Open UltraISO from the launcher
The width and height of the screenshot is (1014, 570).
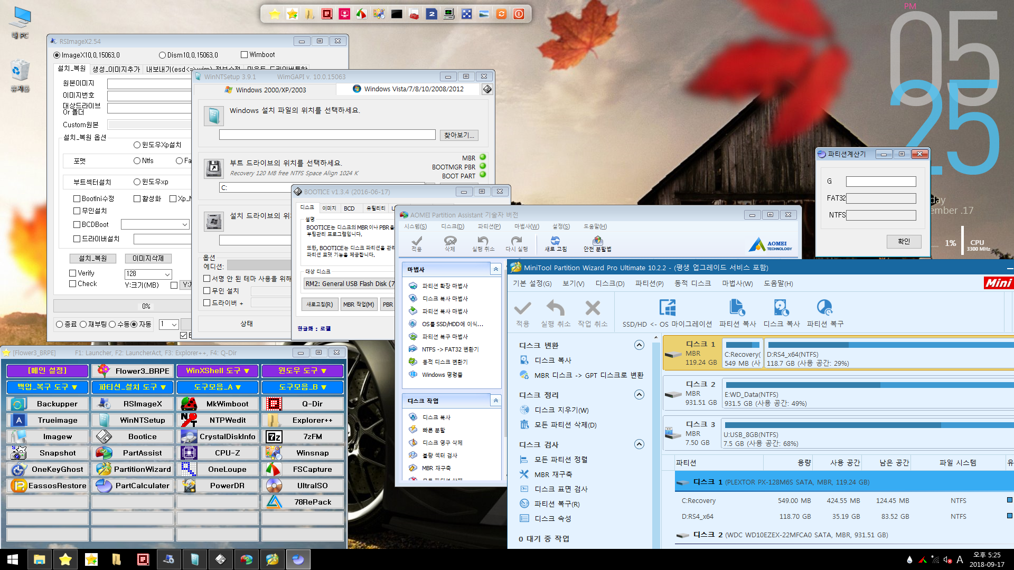pos(303,486)
